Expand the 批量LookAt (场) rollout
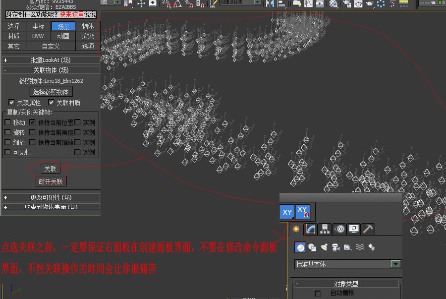The width and height of the screenshot is (446, 299). [x=51, y=60]
